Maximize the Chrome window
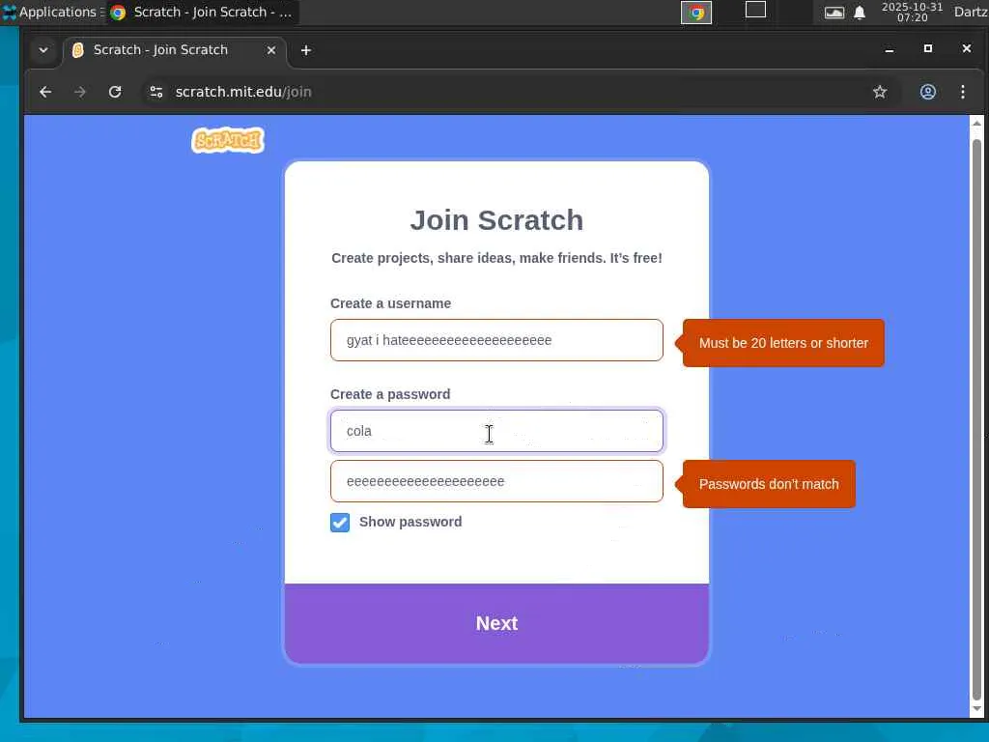This screenshot has height=742, width=989. [x=928, y=48]
